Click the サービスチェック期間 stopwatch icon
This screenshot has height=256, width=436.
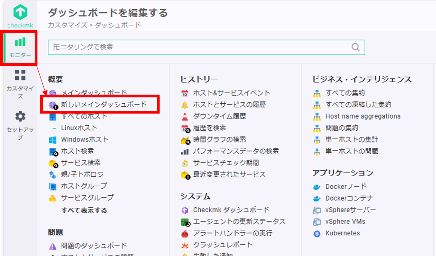185,163
